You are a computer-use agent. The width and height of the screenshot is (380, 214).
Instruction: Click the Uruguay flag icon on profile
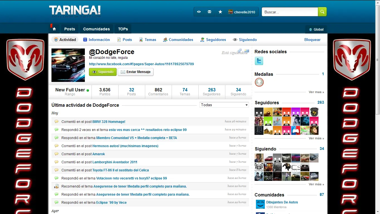[247, 51]
